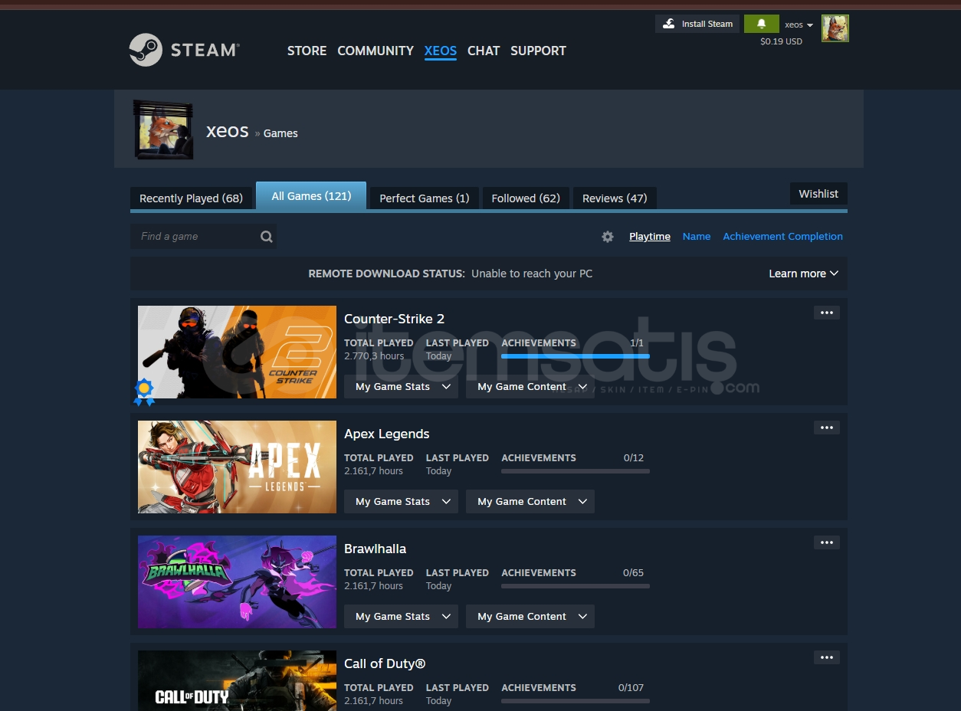Open the Reviews (47) tab

615,198
